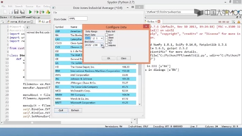This screenshot has width=242, height=136.
Task: Click the small dialog icon behind the DJI window
Action: (x=28, y=27)
